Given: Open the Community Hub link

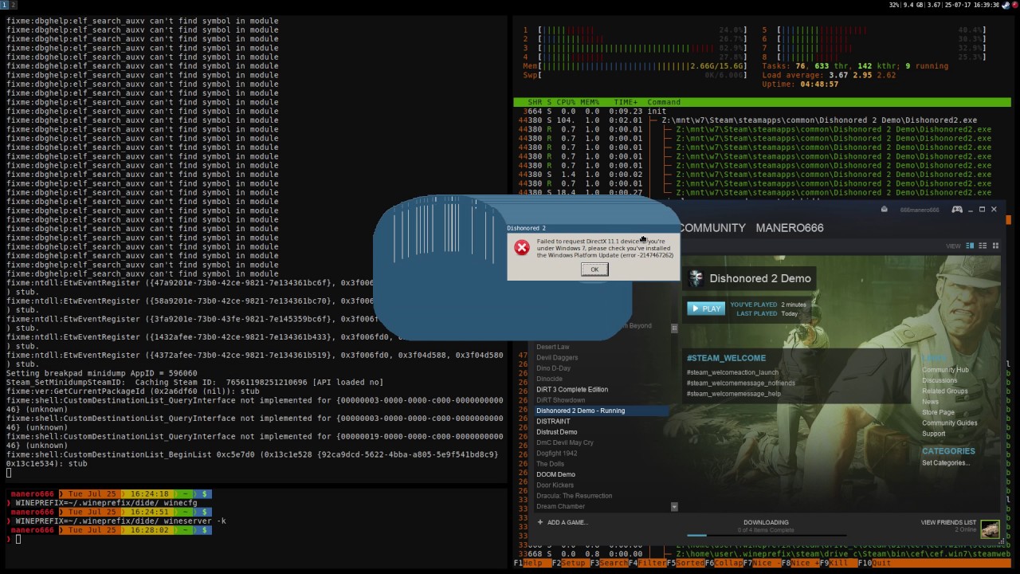Looking at the screenshot, I should click(945, 370).
